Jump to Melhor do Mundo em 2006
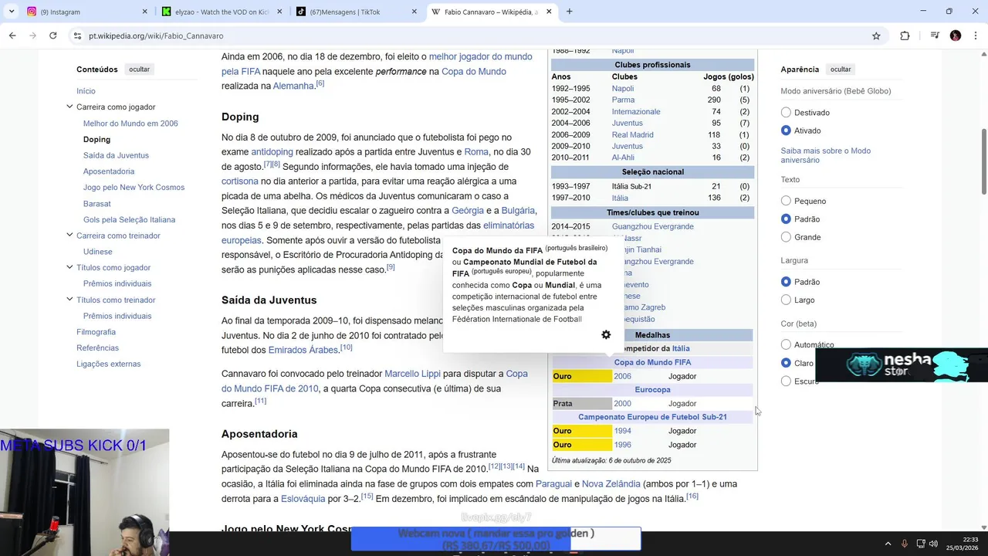Image resolution: width=988 pixels, height=556 pixels. [130, 124]
